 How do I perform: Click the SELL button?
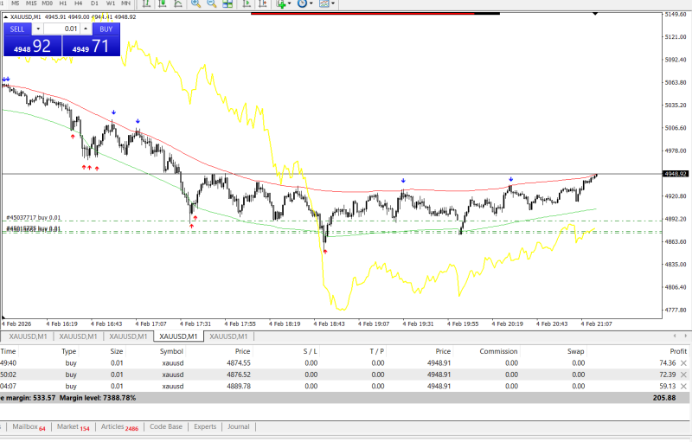(x=17, y=29)
